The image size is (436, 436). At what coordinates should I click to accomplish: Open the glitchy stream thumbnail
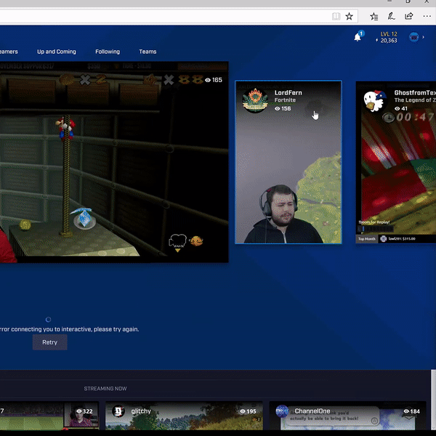[x=184, y=416]
